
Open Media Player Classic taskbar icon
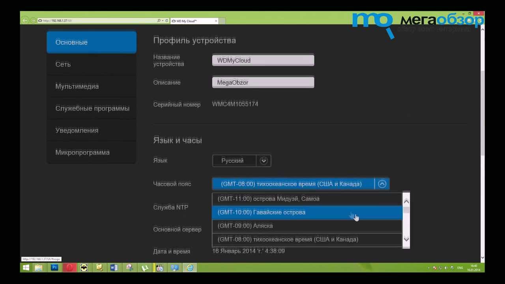point(160,268)
